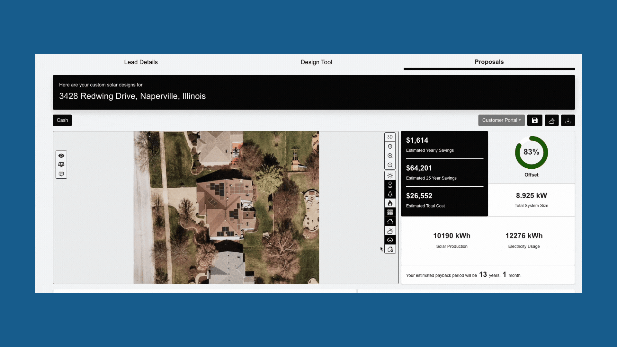Screen dimensions: 617x347
Task: Toggle the flame heatmap icon
Action: click(x=390, y=203)
